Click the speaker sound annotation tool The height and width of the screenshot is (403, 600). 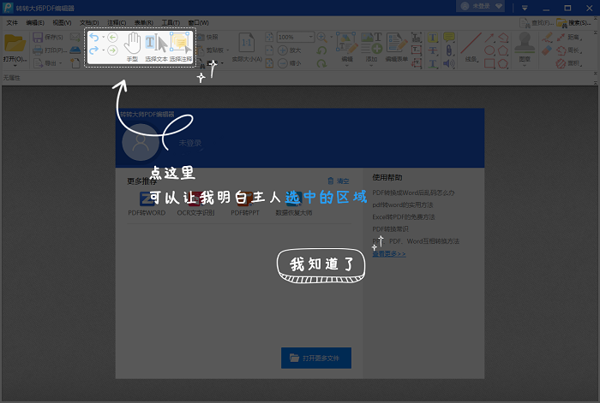(448, 63)
